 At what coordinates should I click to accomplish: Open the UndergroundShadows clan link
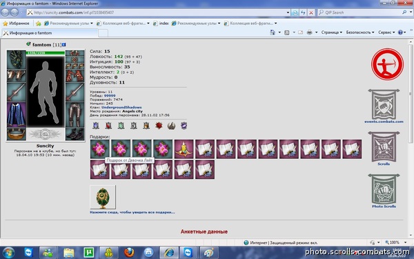[121, 107]
